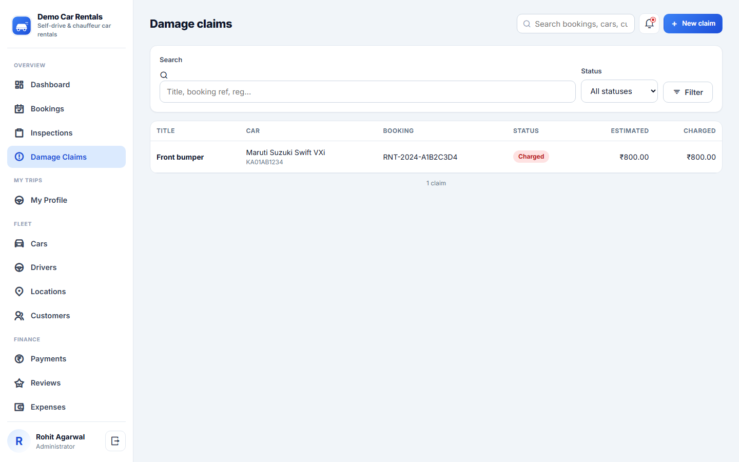
Task: Click the Drivers steering wheel icon
Action: pyautogui.click(x=20, y=267)
